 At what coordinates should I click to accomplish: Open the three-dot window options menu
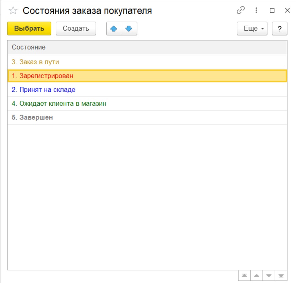pyautogui.click(x=257, y=11)
